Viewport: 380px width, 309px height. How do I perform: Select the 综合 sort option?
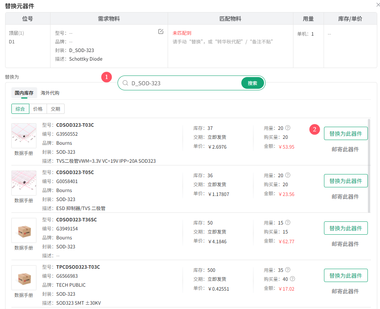tap(20, 109)
